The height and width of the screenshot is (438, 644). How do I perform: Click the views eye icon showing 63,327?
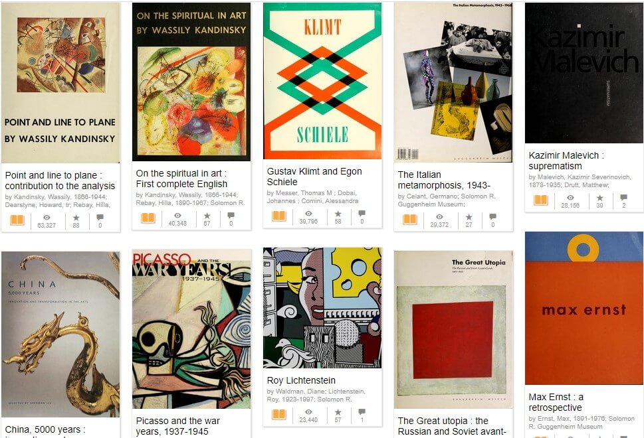[47, 218]
